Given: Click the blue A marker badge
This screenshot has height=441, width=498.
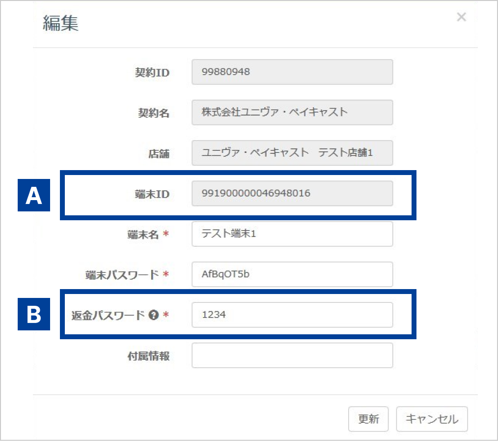Looking at the screenshot, I should (x=34, y=195).
